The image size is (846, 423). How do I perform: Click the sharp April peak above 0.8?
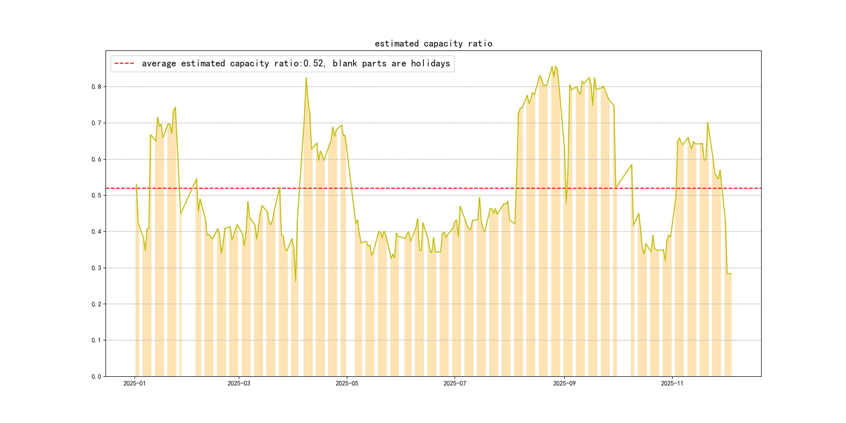[306, 78]
